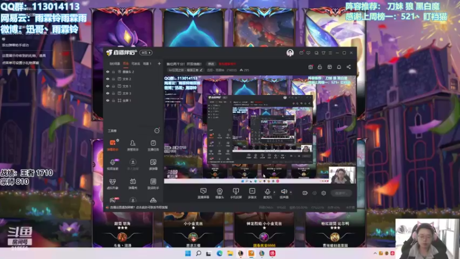460x259 pixels.
Task: Select the 文本 2 source row
Action: tap(133, 79)
